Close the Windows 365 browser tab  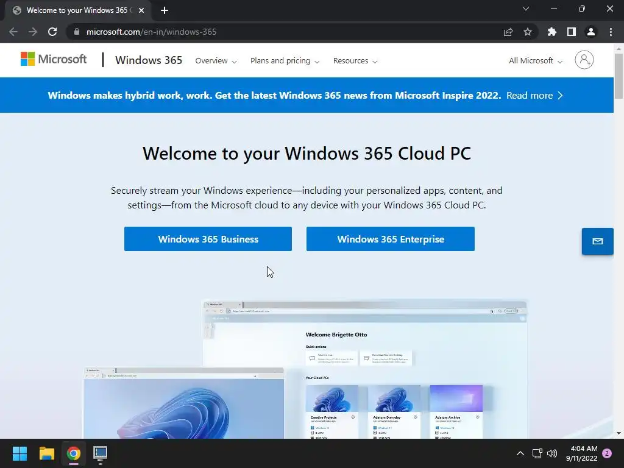coord(141,10)
